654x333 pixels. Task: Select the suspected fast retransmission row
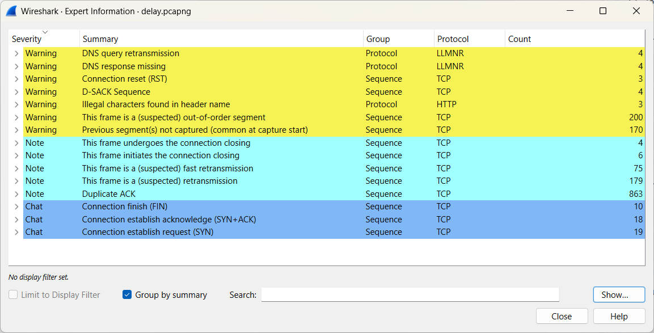[167, 168]
